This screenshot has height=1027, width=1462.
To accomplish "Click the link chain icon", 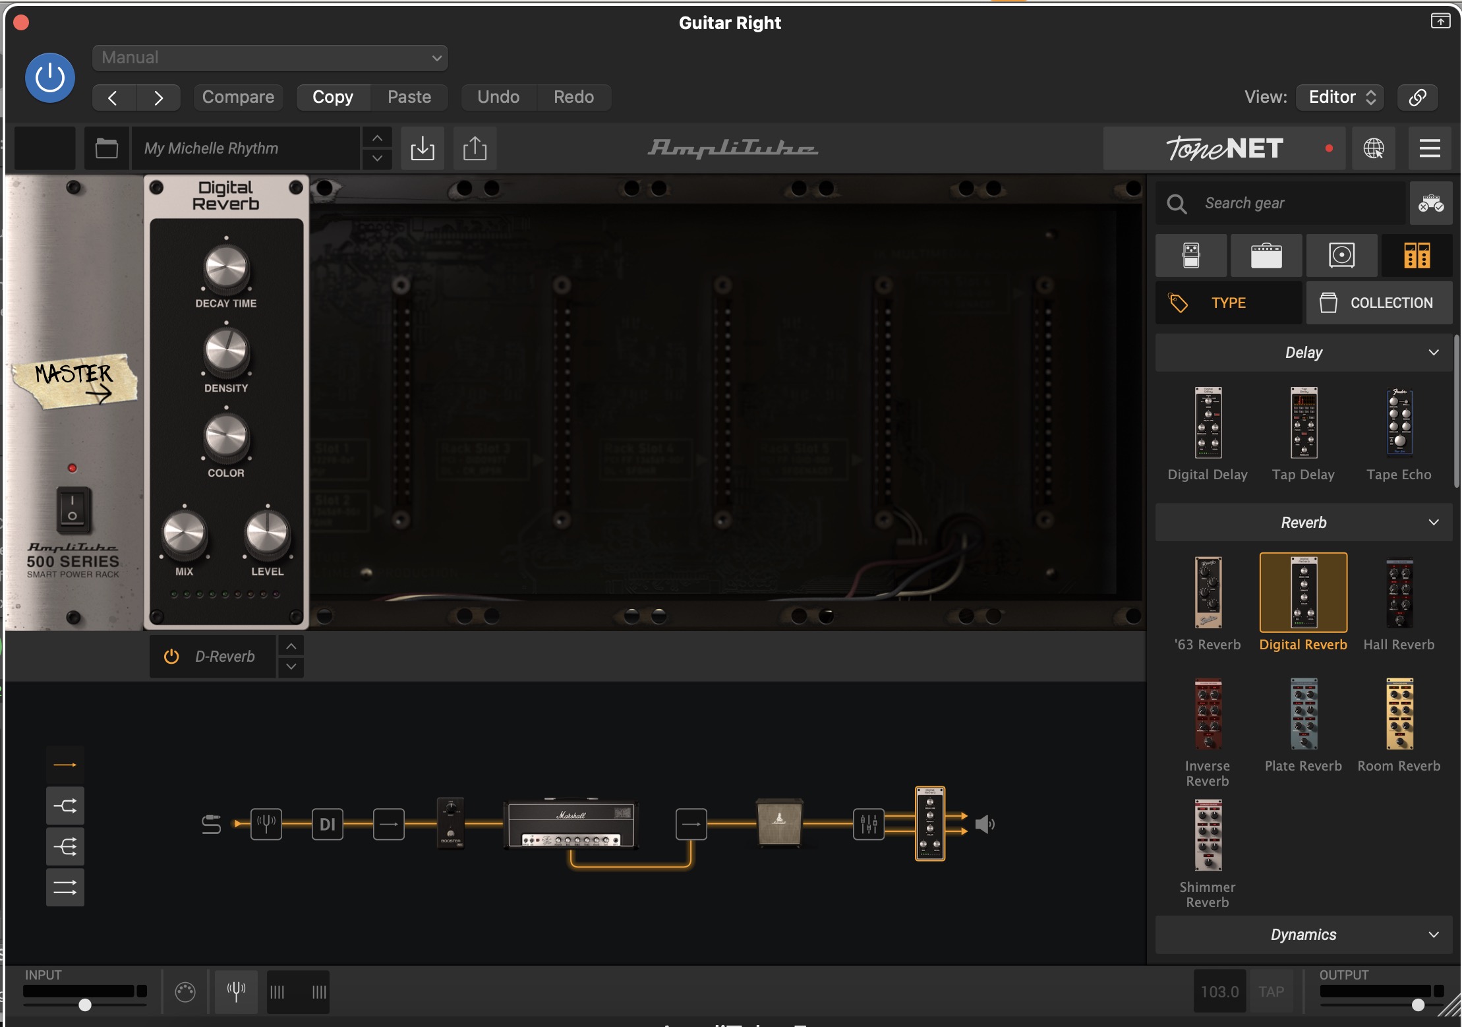I will coord(1418,98).
